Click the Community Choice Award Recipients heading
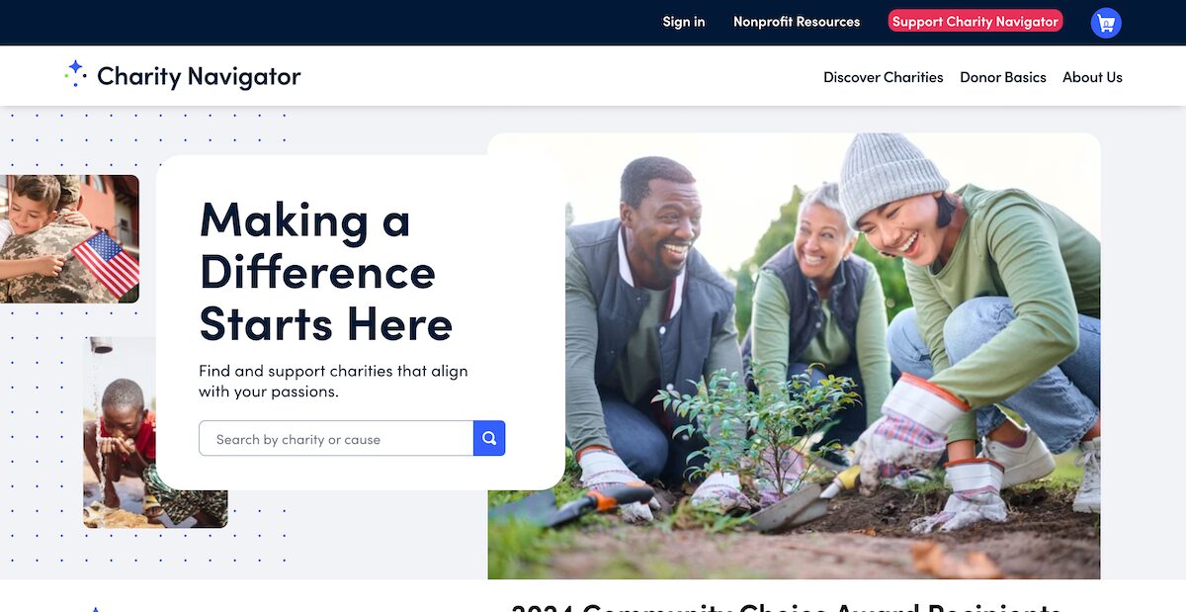This screenshot has height=612, width=1186. pos(787,605)
